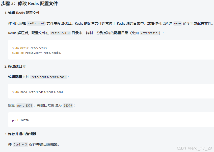
Task: Click the inline code "redis-7.4.0"
Action: 60,33
